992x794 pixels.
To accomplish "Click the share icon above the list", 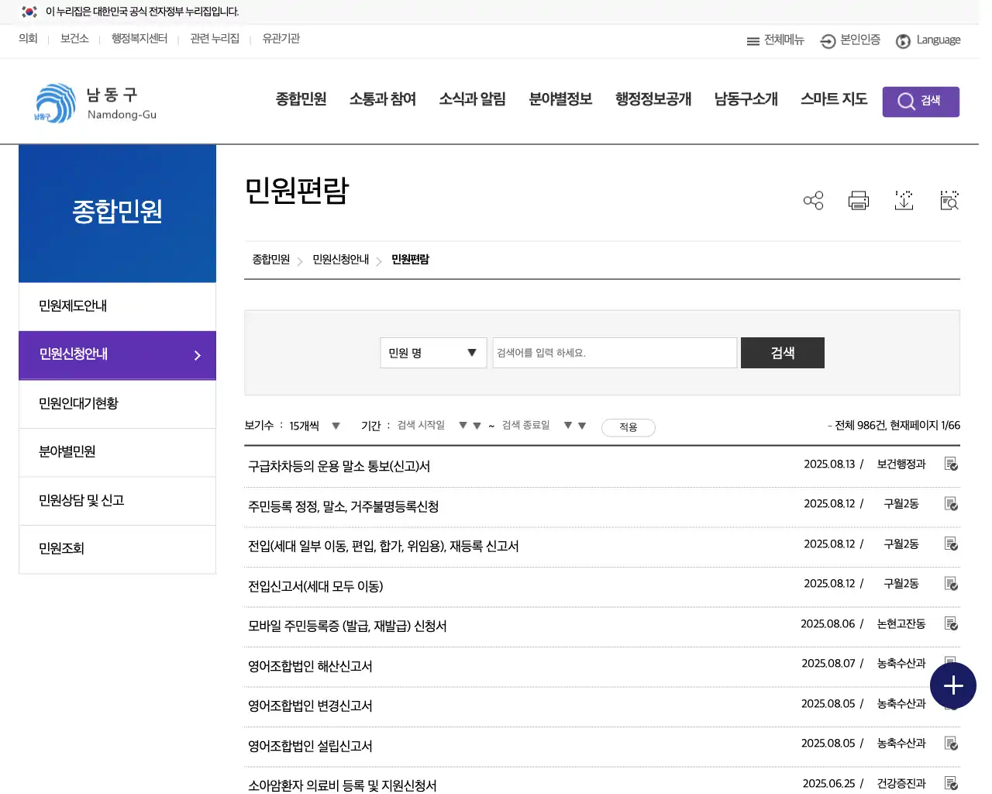I will pyautogui.click(x=813, y=200).
